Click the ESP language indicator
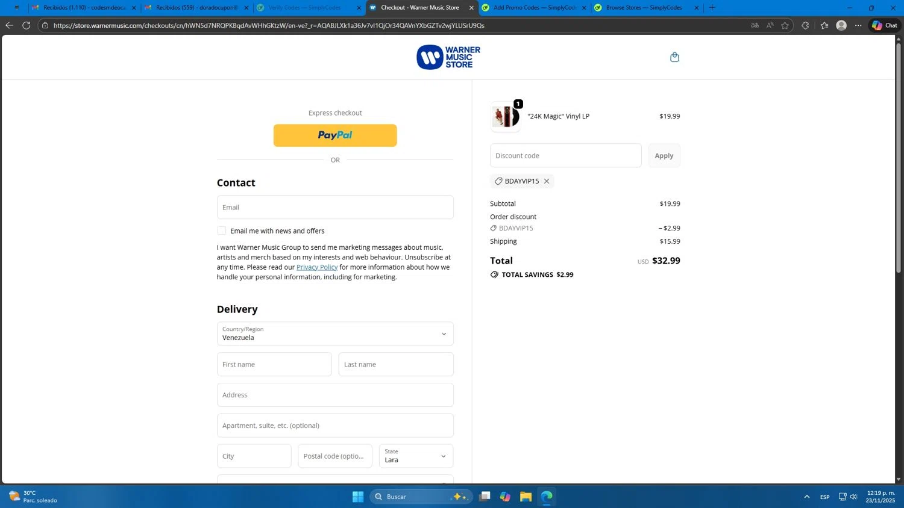Image resolution: width=904 pixels, height=508 pixels. (824, 497)
